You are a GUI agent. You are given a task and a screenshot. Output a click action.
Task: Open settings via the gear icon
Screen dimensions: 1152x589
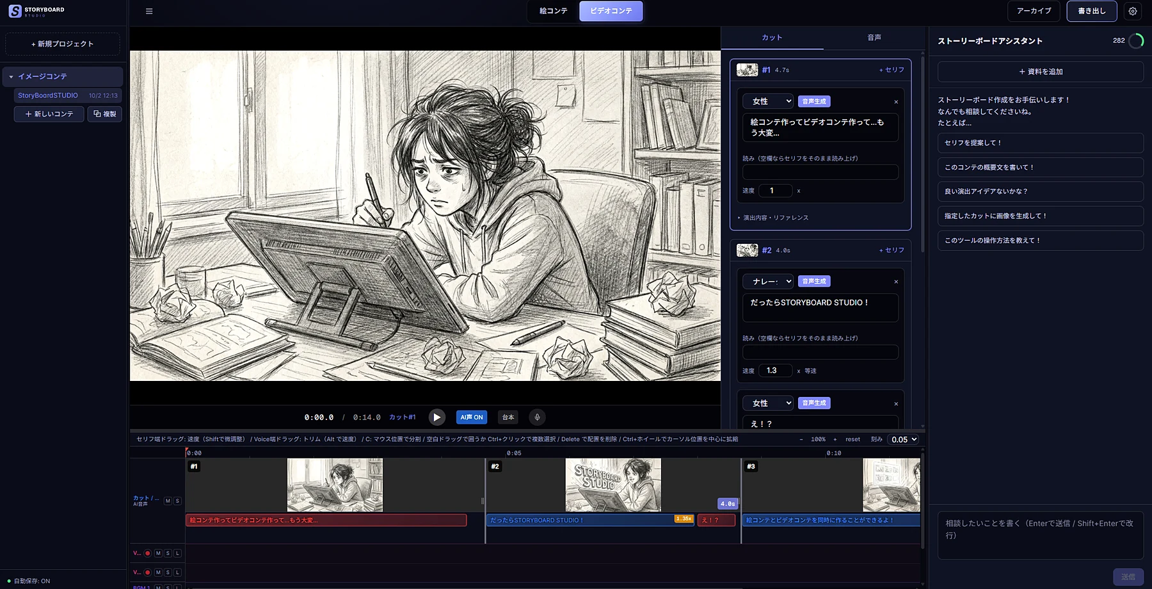tap(1133, 11)
